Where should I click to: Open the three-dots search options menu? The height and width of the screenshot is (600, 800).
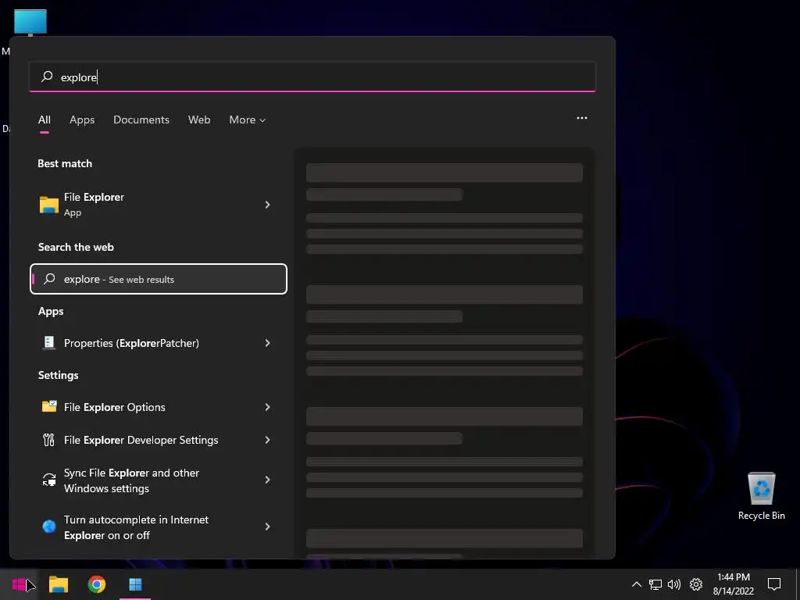(x=581, y=118)
